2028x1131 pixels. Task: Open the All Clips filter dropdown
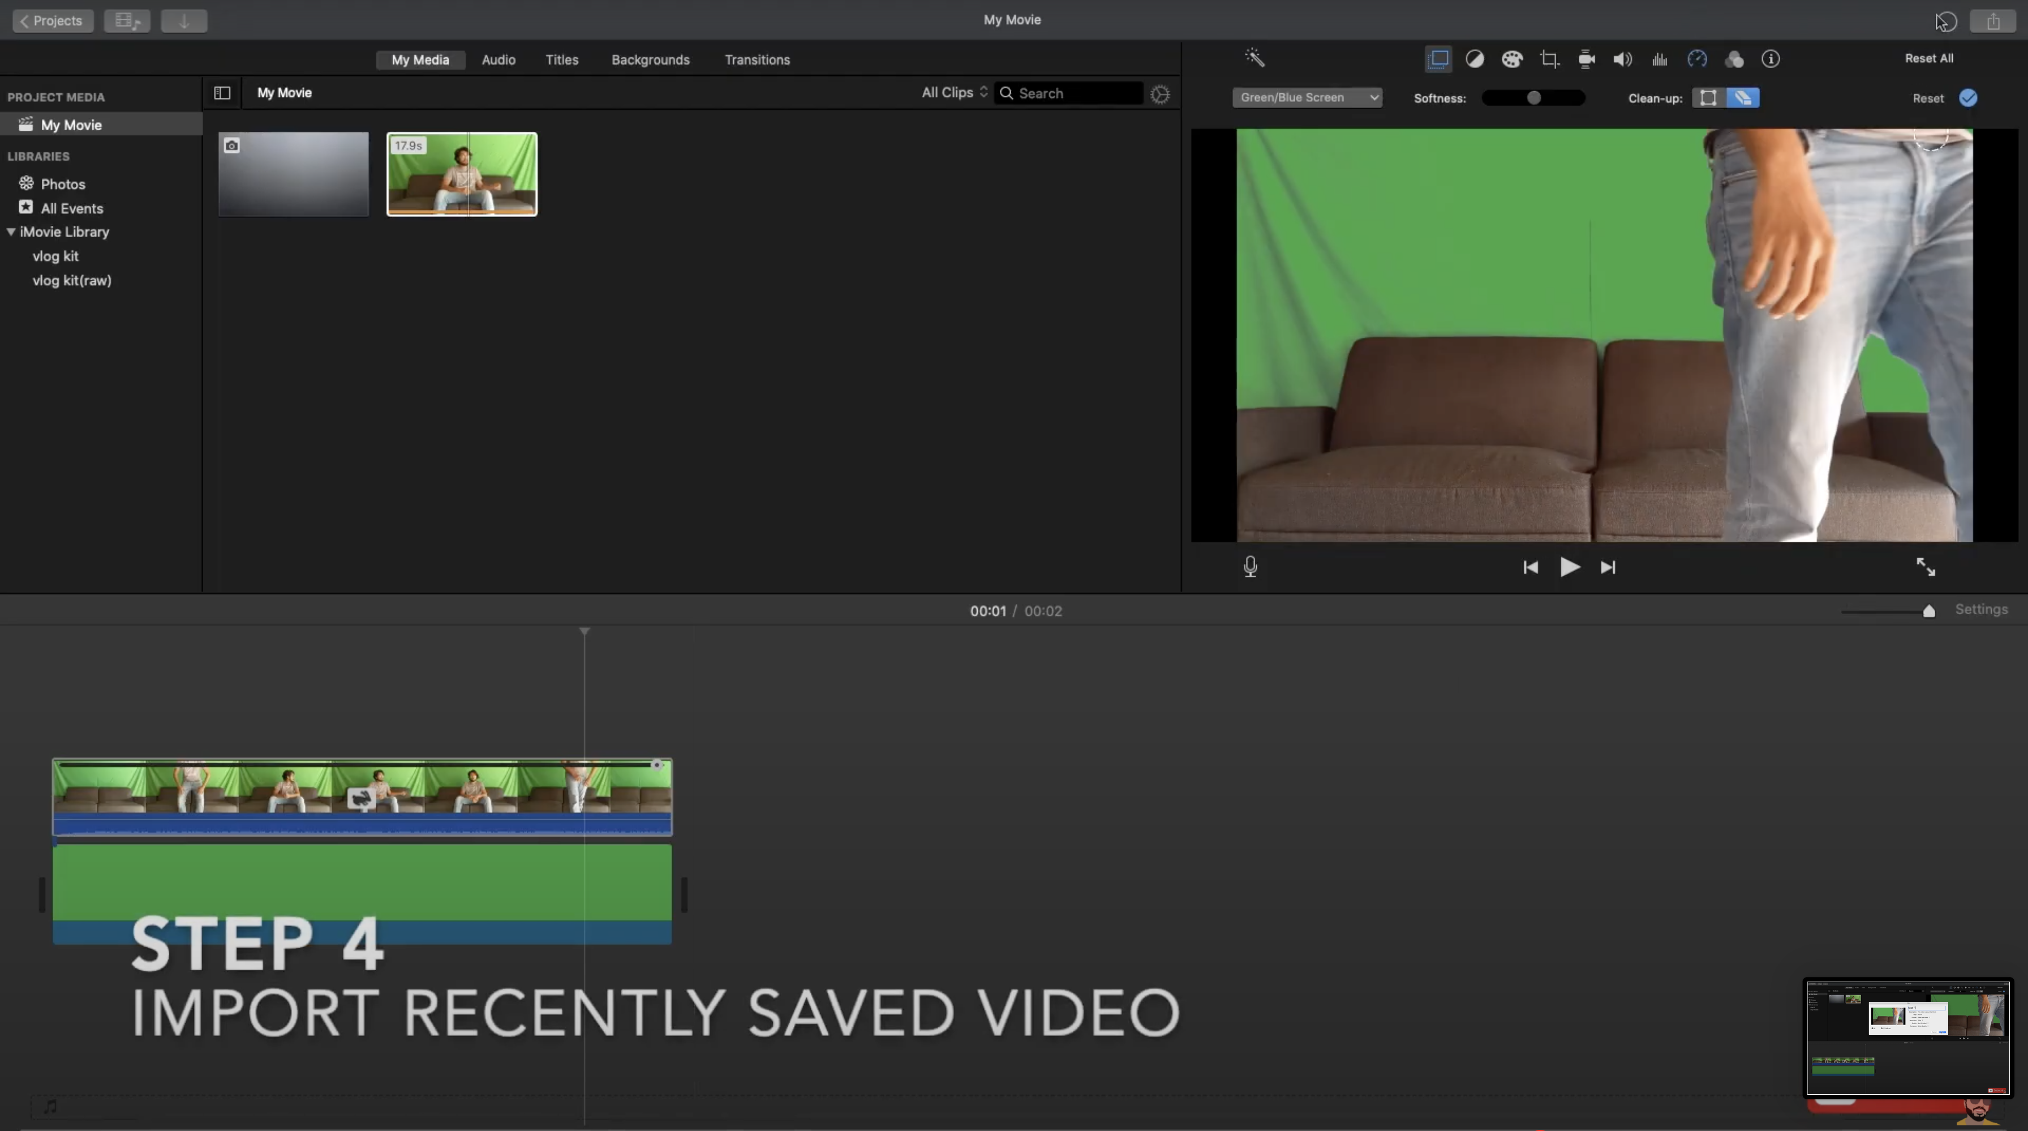coord(953,93)
